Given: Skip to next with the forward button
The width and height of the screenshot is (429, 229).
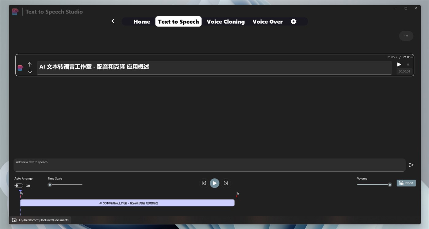Looking at the screenshot, I should point(226,183).
